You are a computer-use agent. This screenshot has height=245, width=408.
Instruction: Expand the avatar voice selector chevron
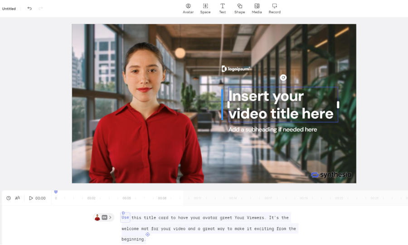[110, 217]
